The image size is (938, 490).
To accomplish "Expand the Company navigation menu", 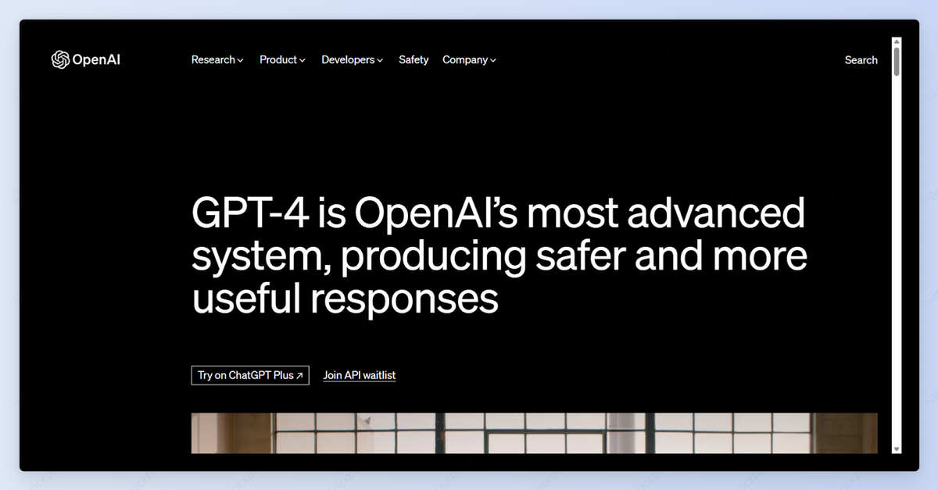I will click(x=466, y=59).
